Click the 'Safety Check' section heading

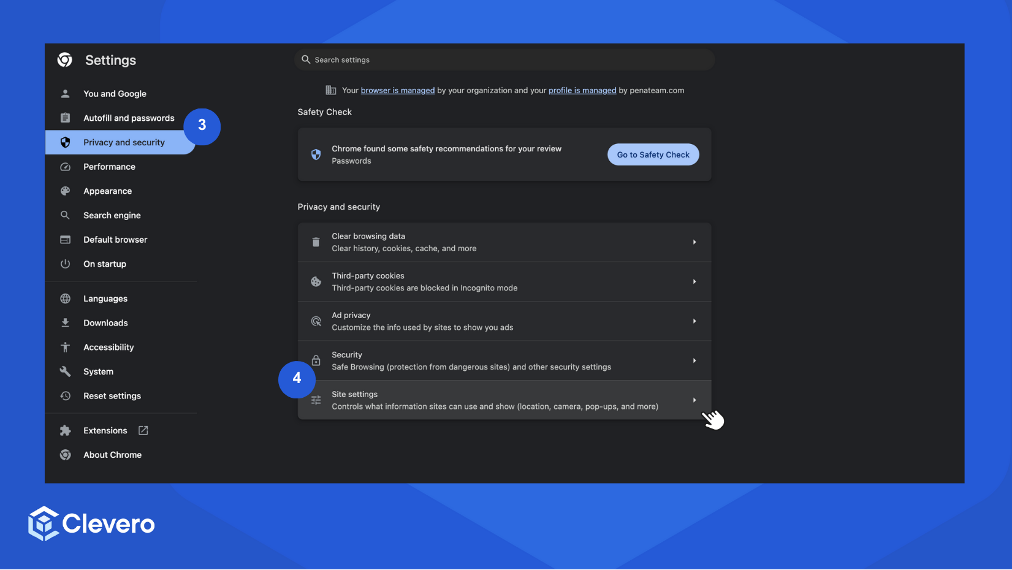click(x=324, y=112)
